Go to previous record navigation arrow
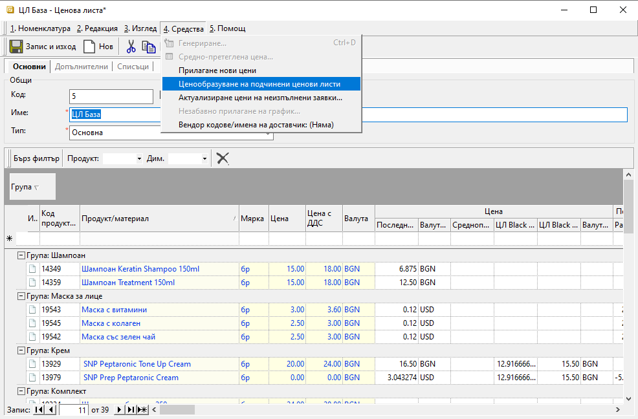This screenshot has height=419, width=638. tap(50, 409)
